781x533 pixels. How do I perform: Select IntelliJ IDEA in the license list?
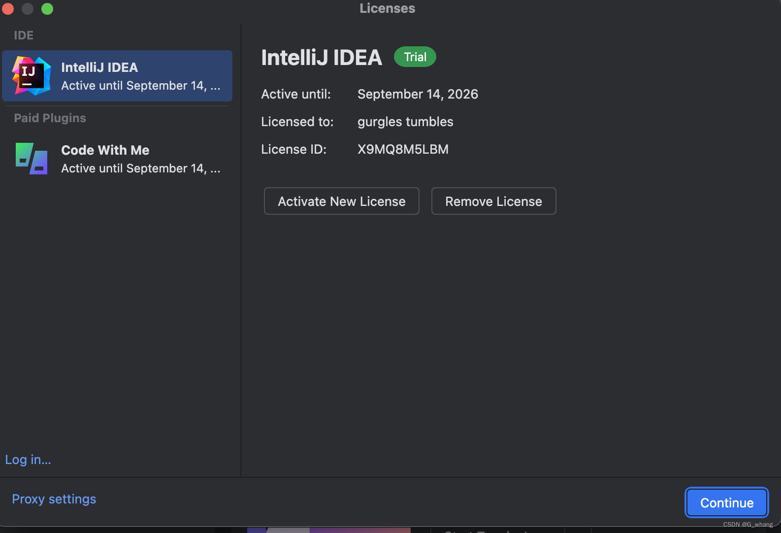tap(117, 76)
